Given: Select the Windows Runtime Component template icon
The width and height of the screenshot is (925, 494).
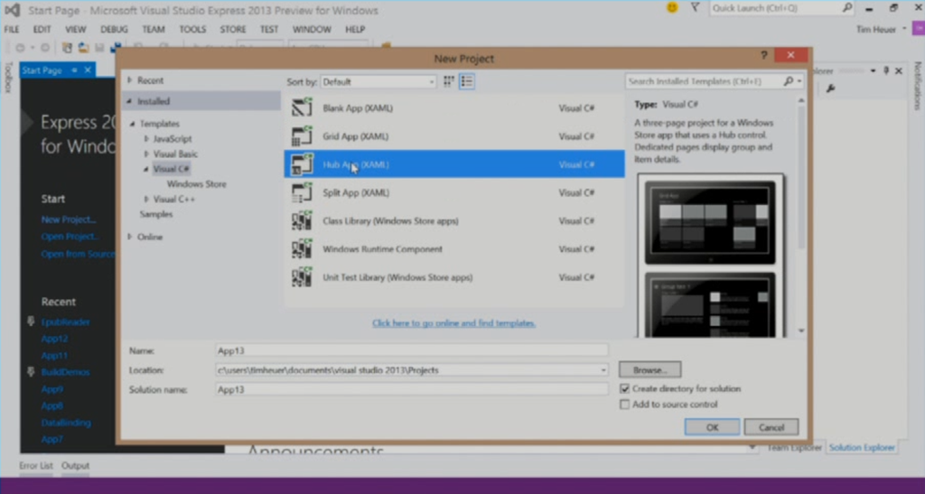Looking at the screenshot, I should click(x=302, y=249).
